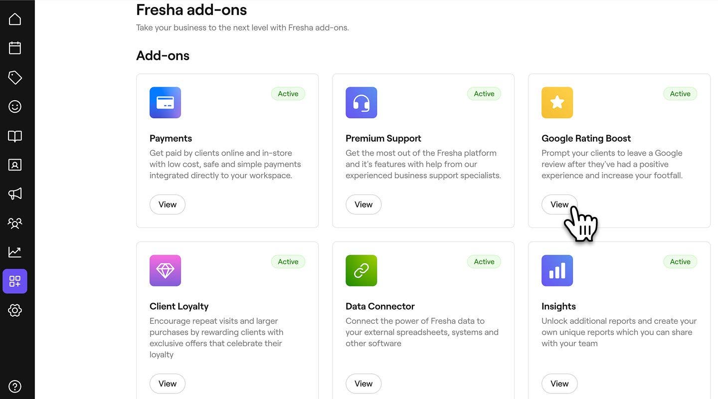Open the Home icon in sidebar

15,19
